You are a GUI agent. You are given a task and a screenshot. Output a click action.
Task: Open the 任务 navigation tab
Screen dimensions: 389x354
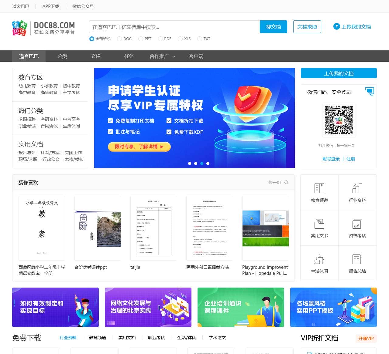pyautogui.click(x=129, y=56)
